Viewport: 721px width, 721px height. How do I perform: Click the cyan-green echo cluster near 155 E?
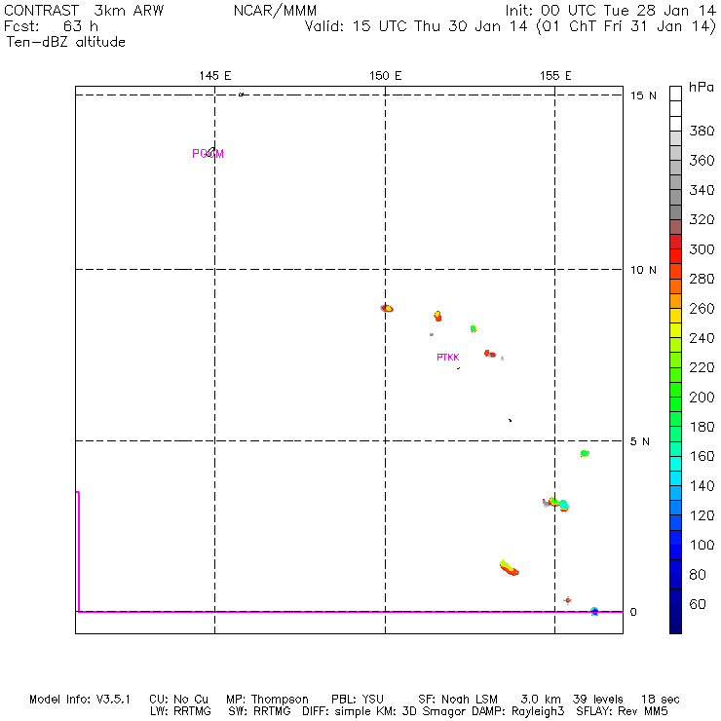pyautogui.click(x=558, y=504)
